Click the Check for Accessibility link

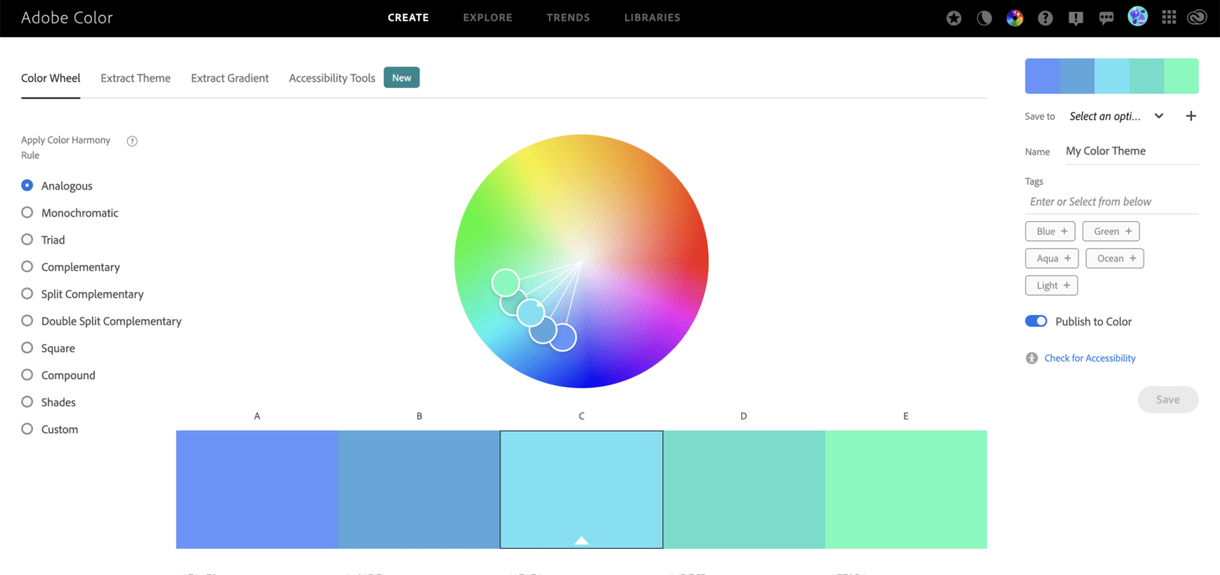click(1090, 358)
